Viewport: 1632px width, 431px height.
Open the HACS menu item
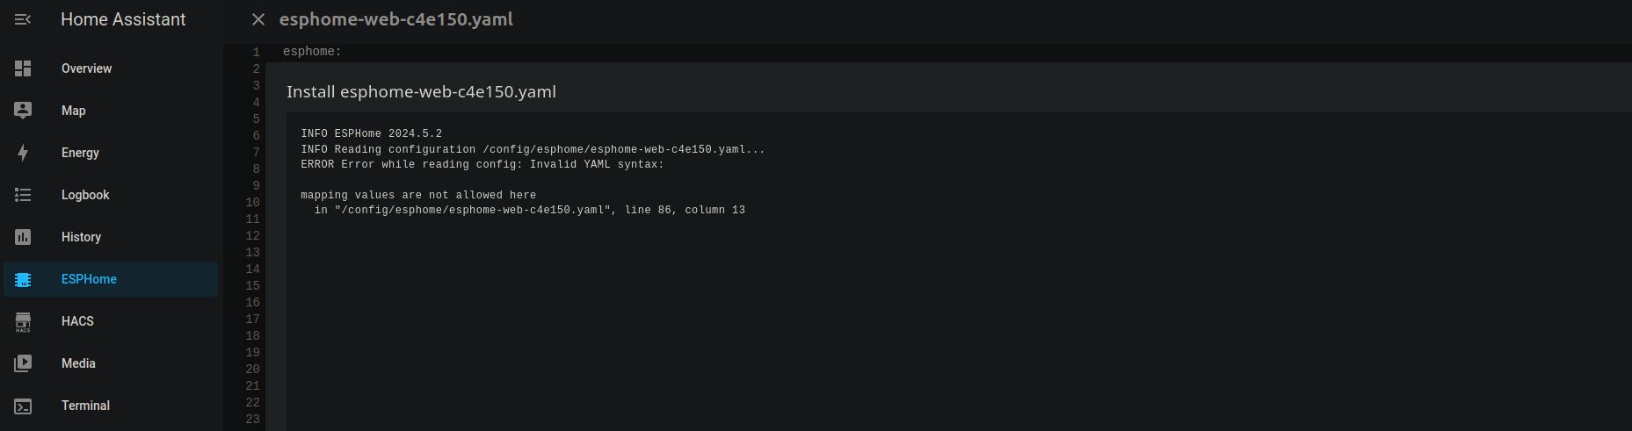click(x=77, y=321)
